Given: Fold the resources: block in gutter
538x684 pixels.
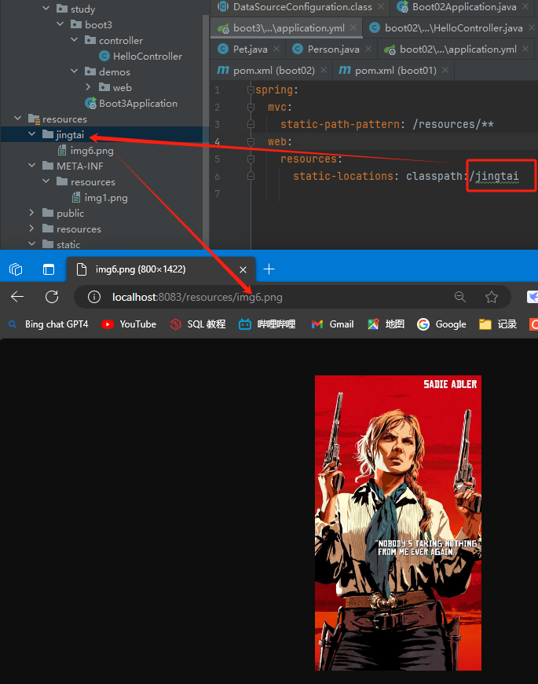Looking at the screenshot, I should pyautogui.click(x=251, y=159).
